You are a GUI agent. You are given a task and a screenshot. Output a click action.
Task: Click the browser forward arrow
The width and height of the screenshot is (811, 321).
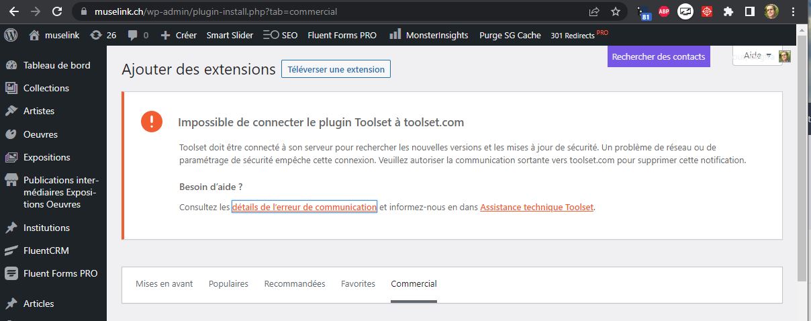[x=36, y=11]
